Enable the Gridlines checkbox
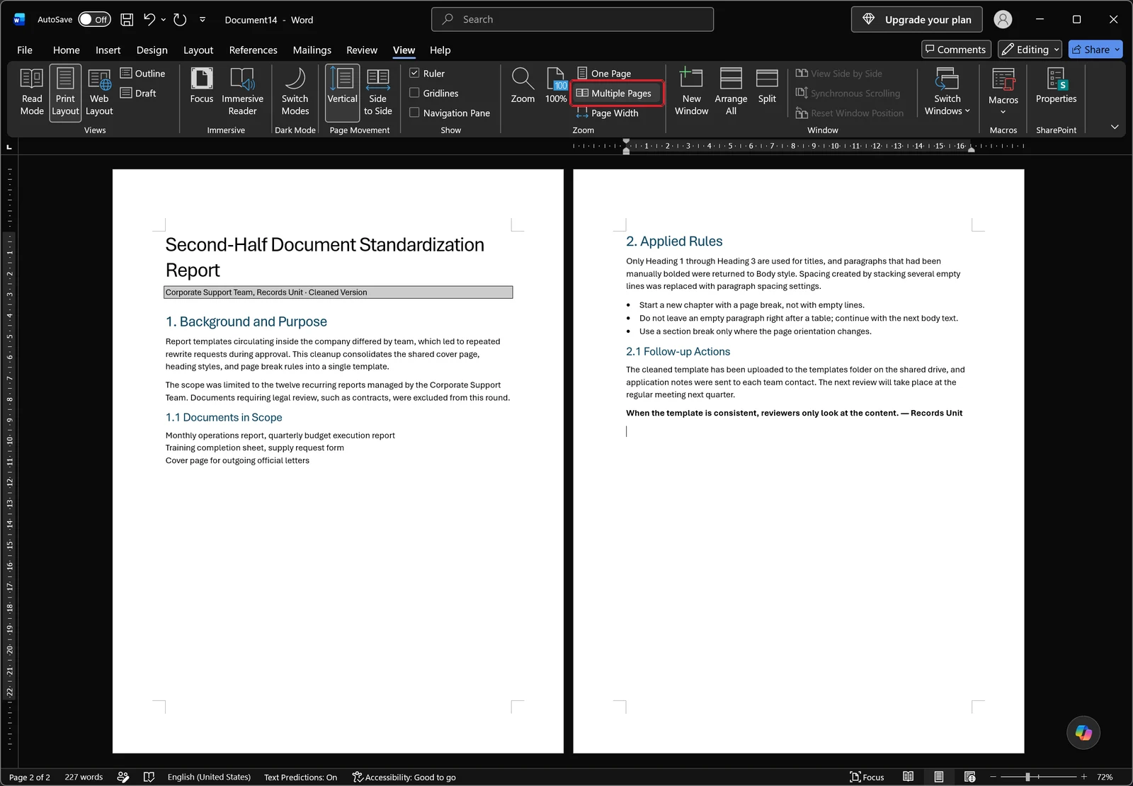Screen dimensions: 1133x786 pyautogui.click(x=414, y=93)
